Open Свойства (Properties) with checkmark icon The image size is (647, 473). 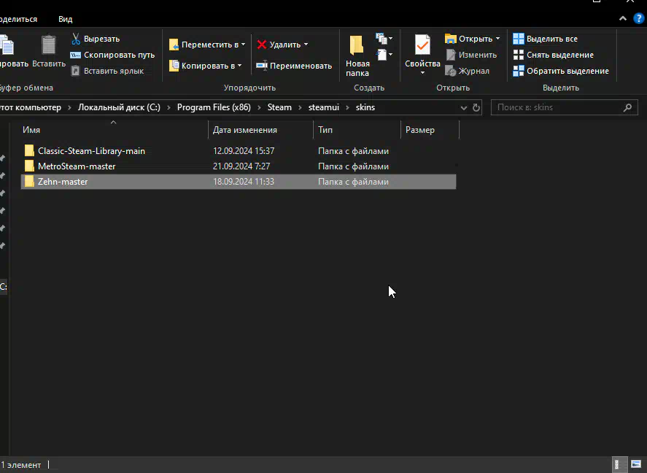click(422, 51)
